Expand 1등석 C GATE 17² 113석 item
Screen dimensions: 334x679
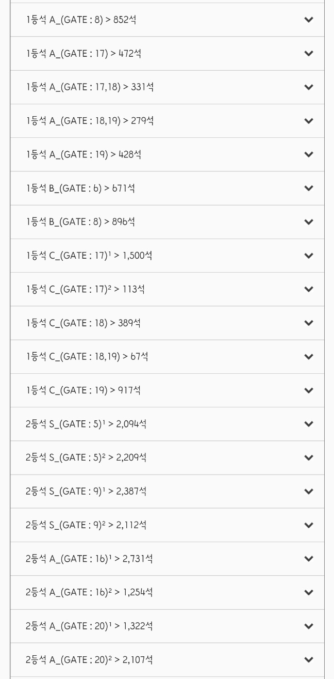tap(167, 289)
